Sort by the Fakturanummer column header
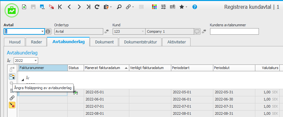283x117 pixels. (43, 68)
